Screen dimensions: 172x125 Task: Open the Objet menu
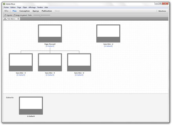click(x=25, y=7)
